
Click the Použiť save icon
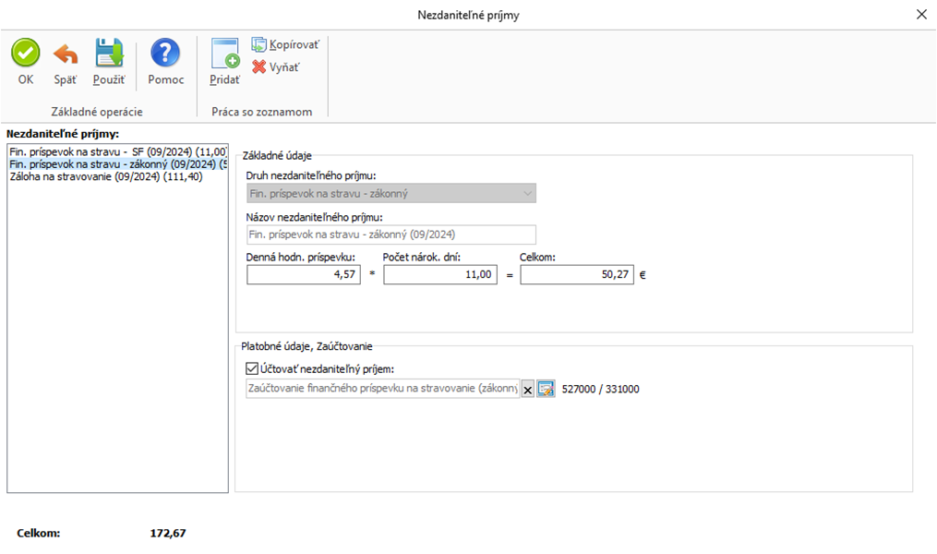[x=109, y=54]
